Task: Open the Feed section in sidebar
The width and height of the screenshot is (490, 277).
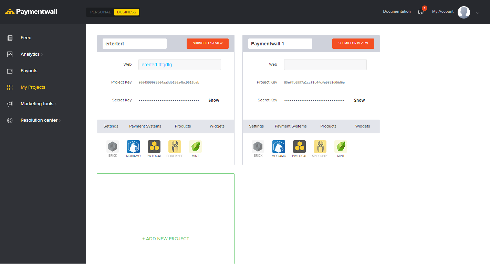Action: [x=26, y=37]
